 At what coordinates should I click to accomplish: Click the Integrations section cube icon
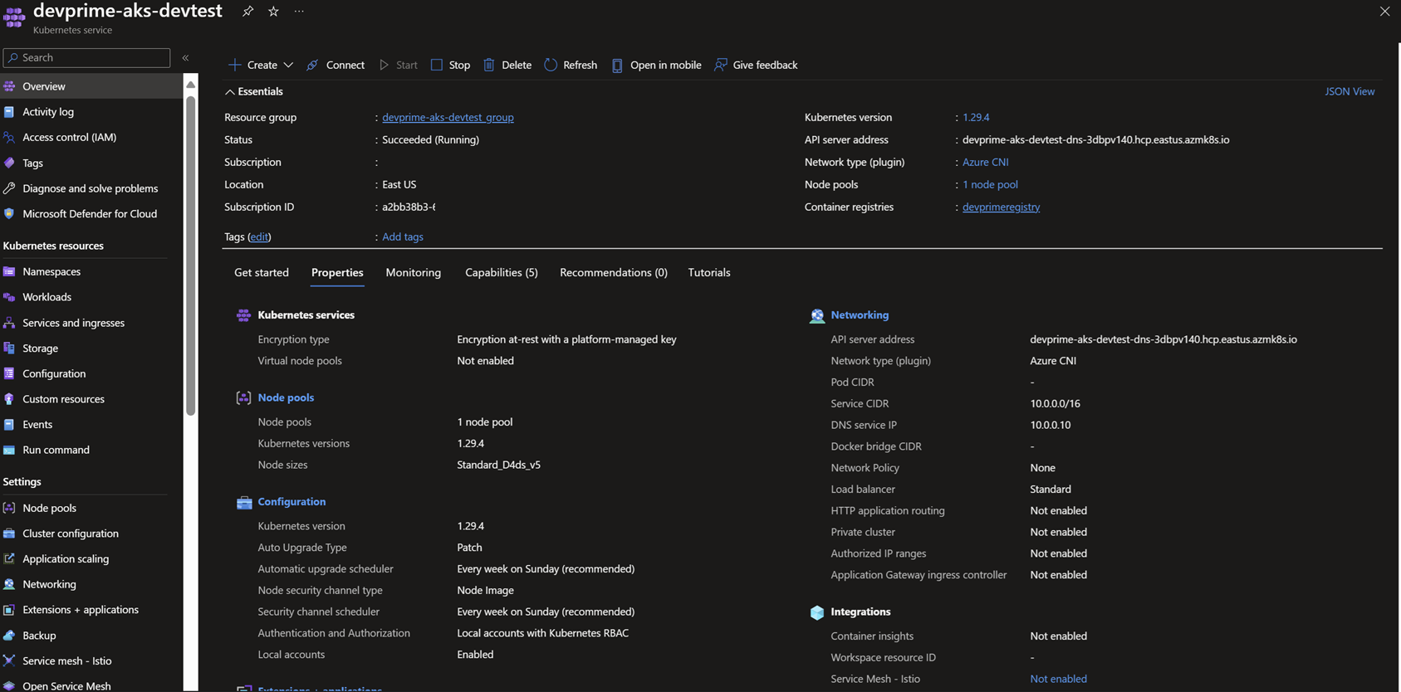817,612
